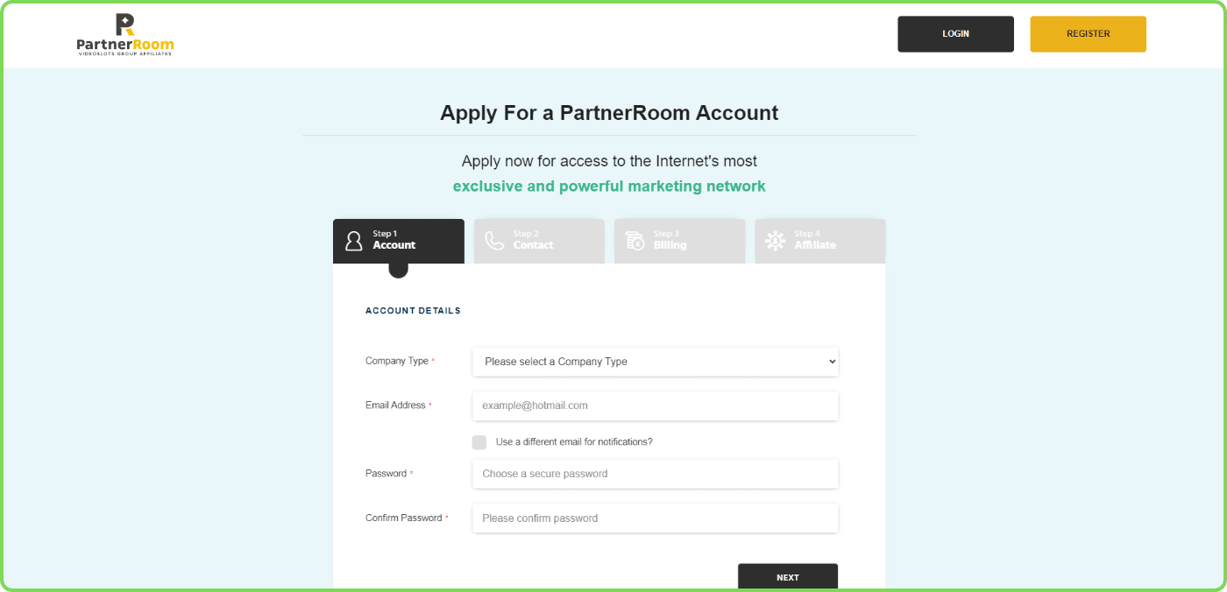Switch to the Step 3 Billing tab
The image size is (1227, 592).
pos(679,241)
